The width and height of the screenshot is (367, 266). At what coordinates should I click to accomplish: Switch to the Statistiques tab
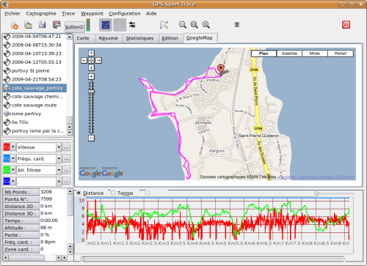coord(139,38)
